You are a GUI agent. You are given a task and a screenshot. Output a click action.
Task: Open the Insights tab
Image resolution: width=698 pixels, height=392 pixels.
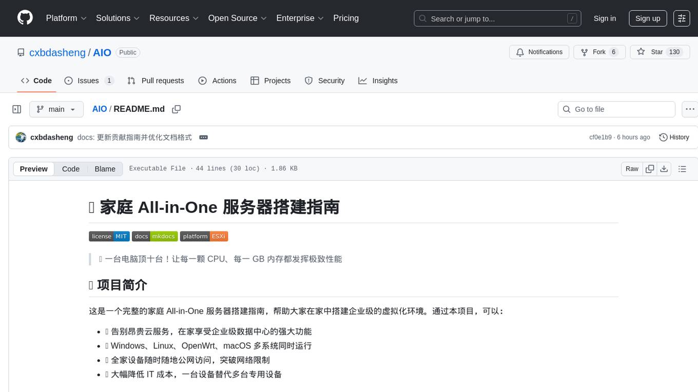pyautogui.click(x=378, y=81)
